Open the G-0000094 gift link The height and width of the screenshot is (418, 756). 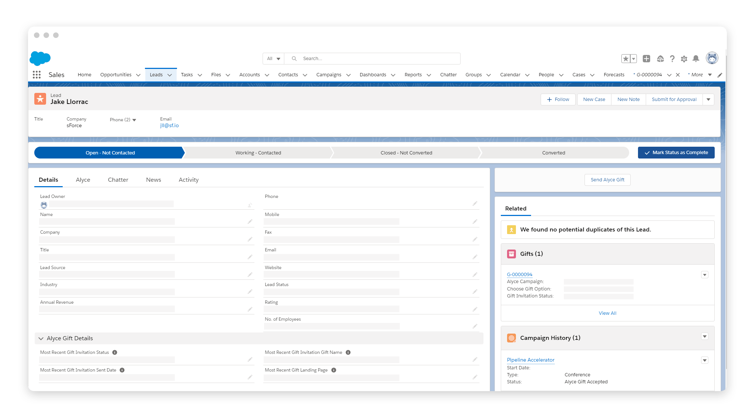pyautogui.click(x=520, y=275)
